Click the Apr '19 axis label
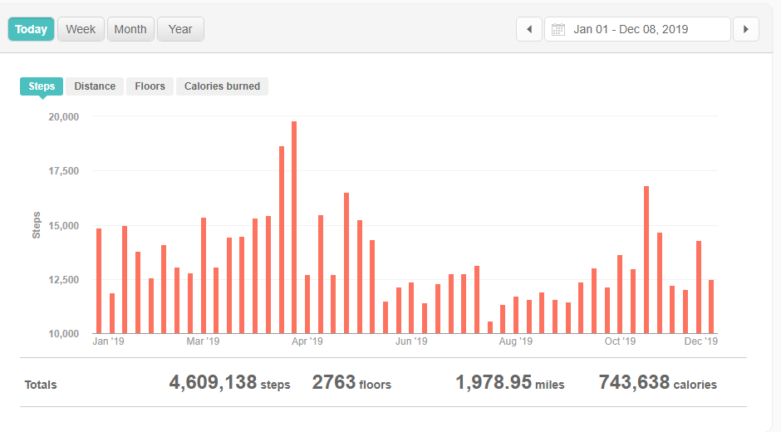The width and height of the screenshot is (781, 432). pos(307,341)
